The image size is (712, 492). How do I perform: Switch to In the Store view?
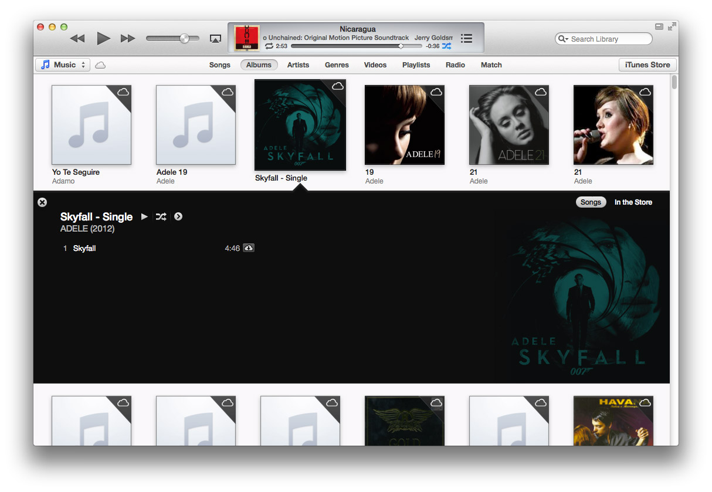point(633,202)
